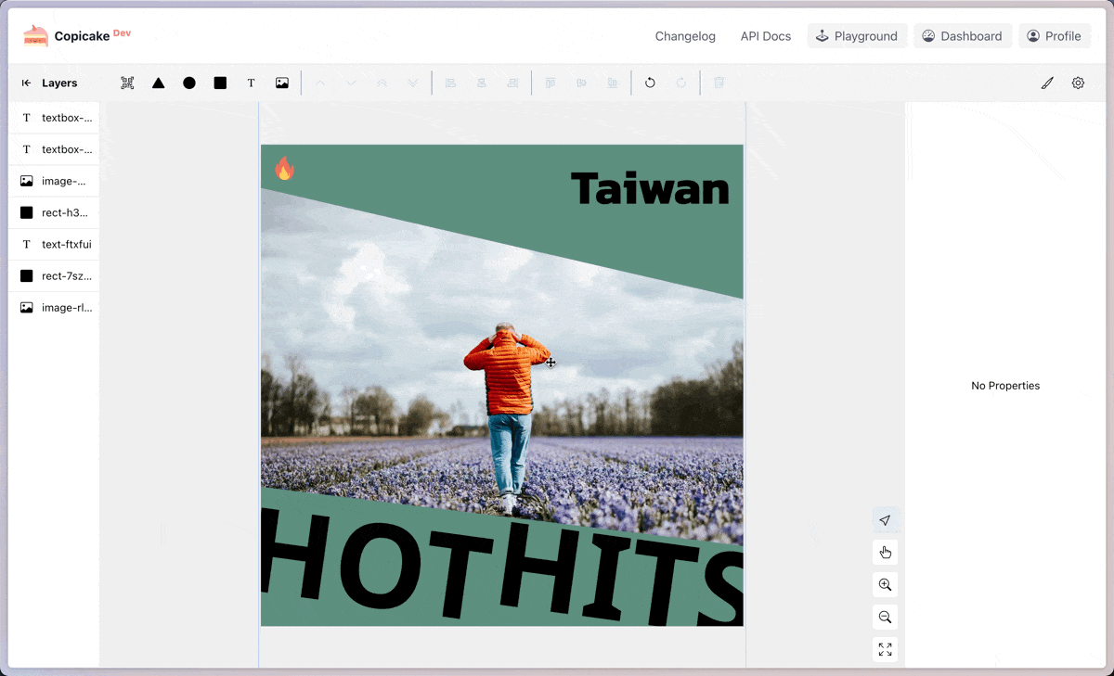The width and height of the screenshot is (1114, 676).
Task: Open the settings gear icon
Action: point(1078,83)
